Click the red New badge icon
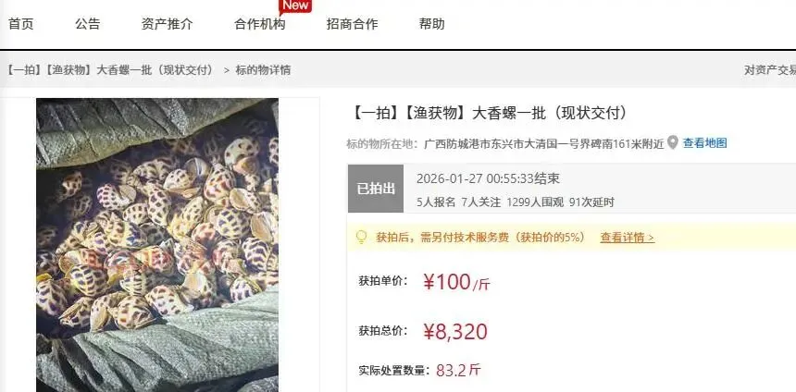The height and width of the screenshot is (392, 796). 295,6
